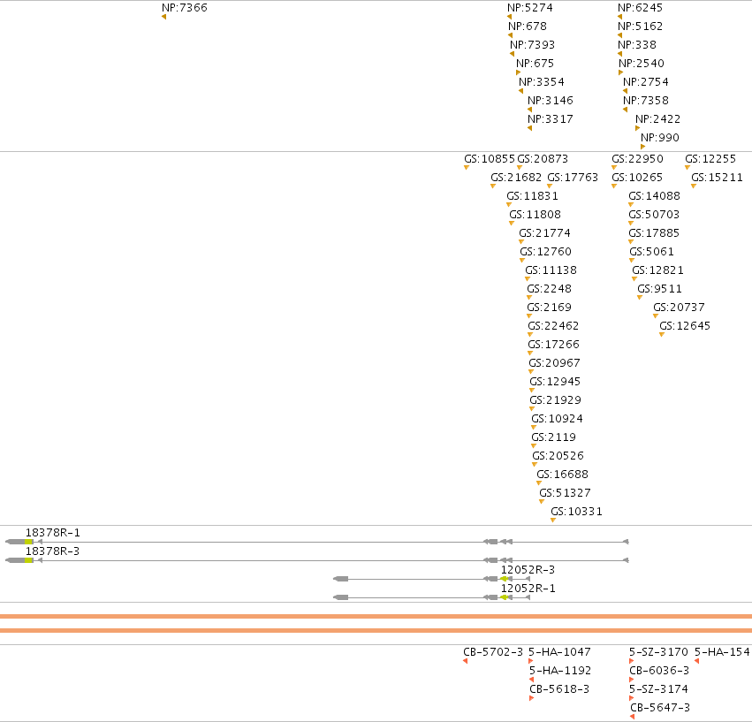Select NP:3317 insertion

551,119
